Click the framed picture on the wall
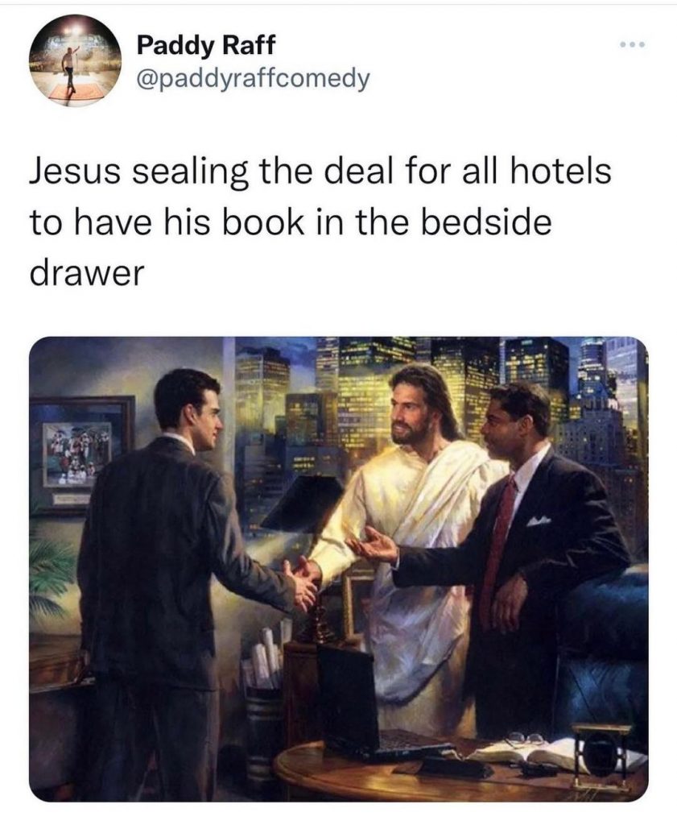Image resolution: width=677 pixels, height=825 pixels. [x=81, y=454]
